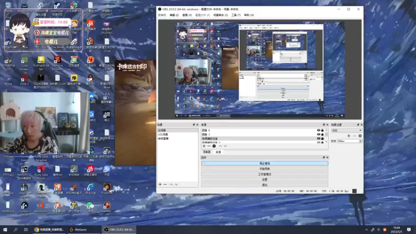Move the scene up in the Scenes panel
This screenshot has height=234, width=416.
click(x=172, y=185)
